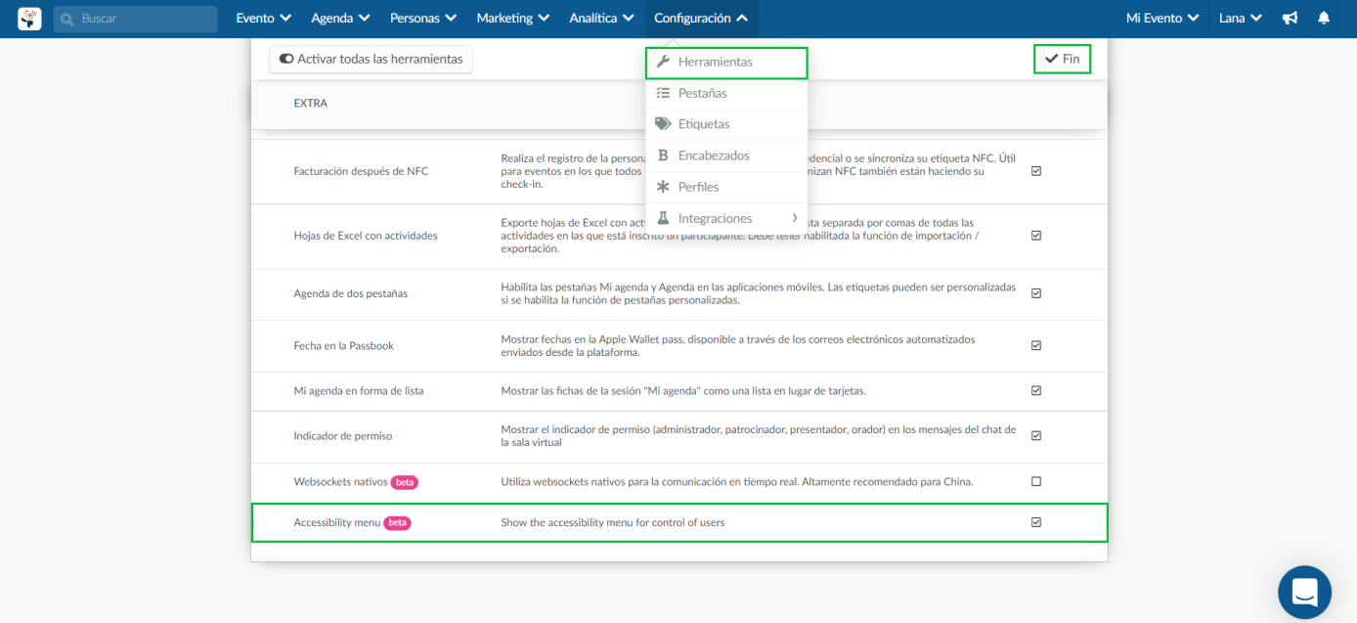Screen dimensions: 1357x623
Task: Click the EXTRA section header
Action: point(311,104)
